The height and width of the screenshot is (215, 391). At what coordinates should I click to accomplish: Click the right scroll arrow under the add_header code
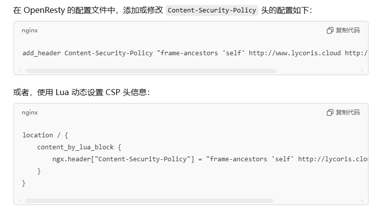point(362,71)
